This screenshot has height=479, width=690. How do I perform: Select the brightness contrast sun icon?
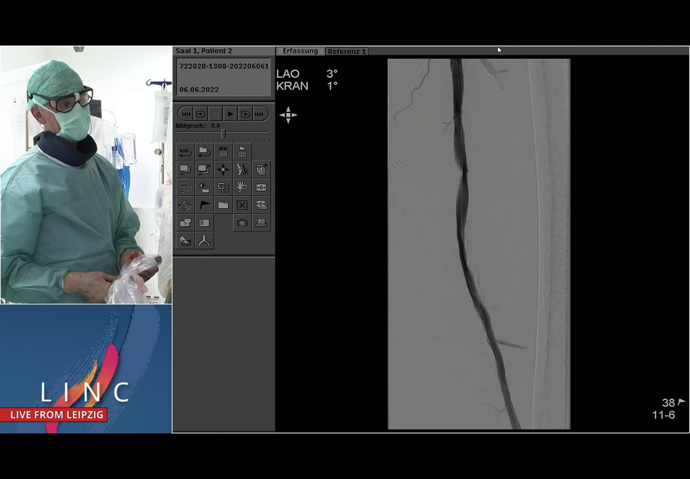coord(204,188)
